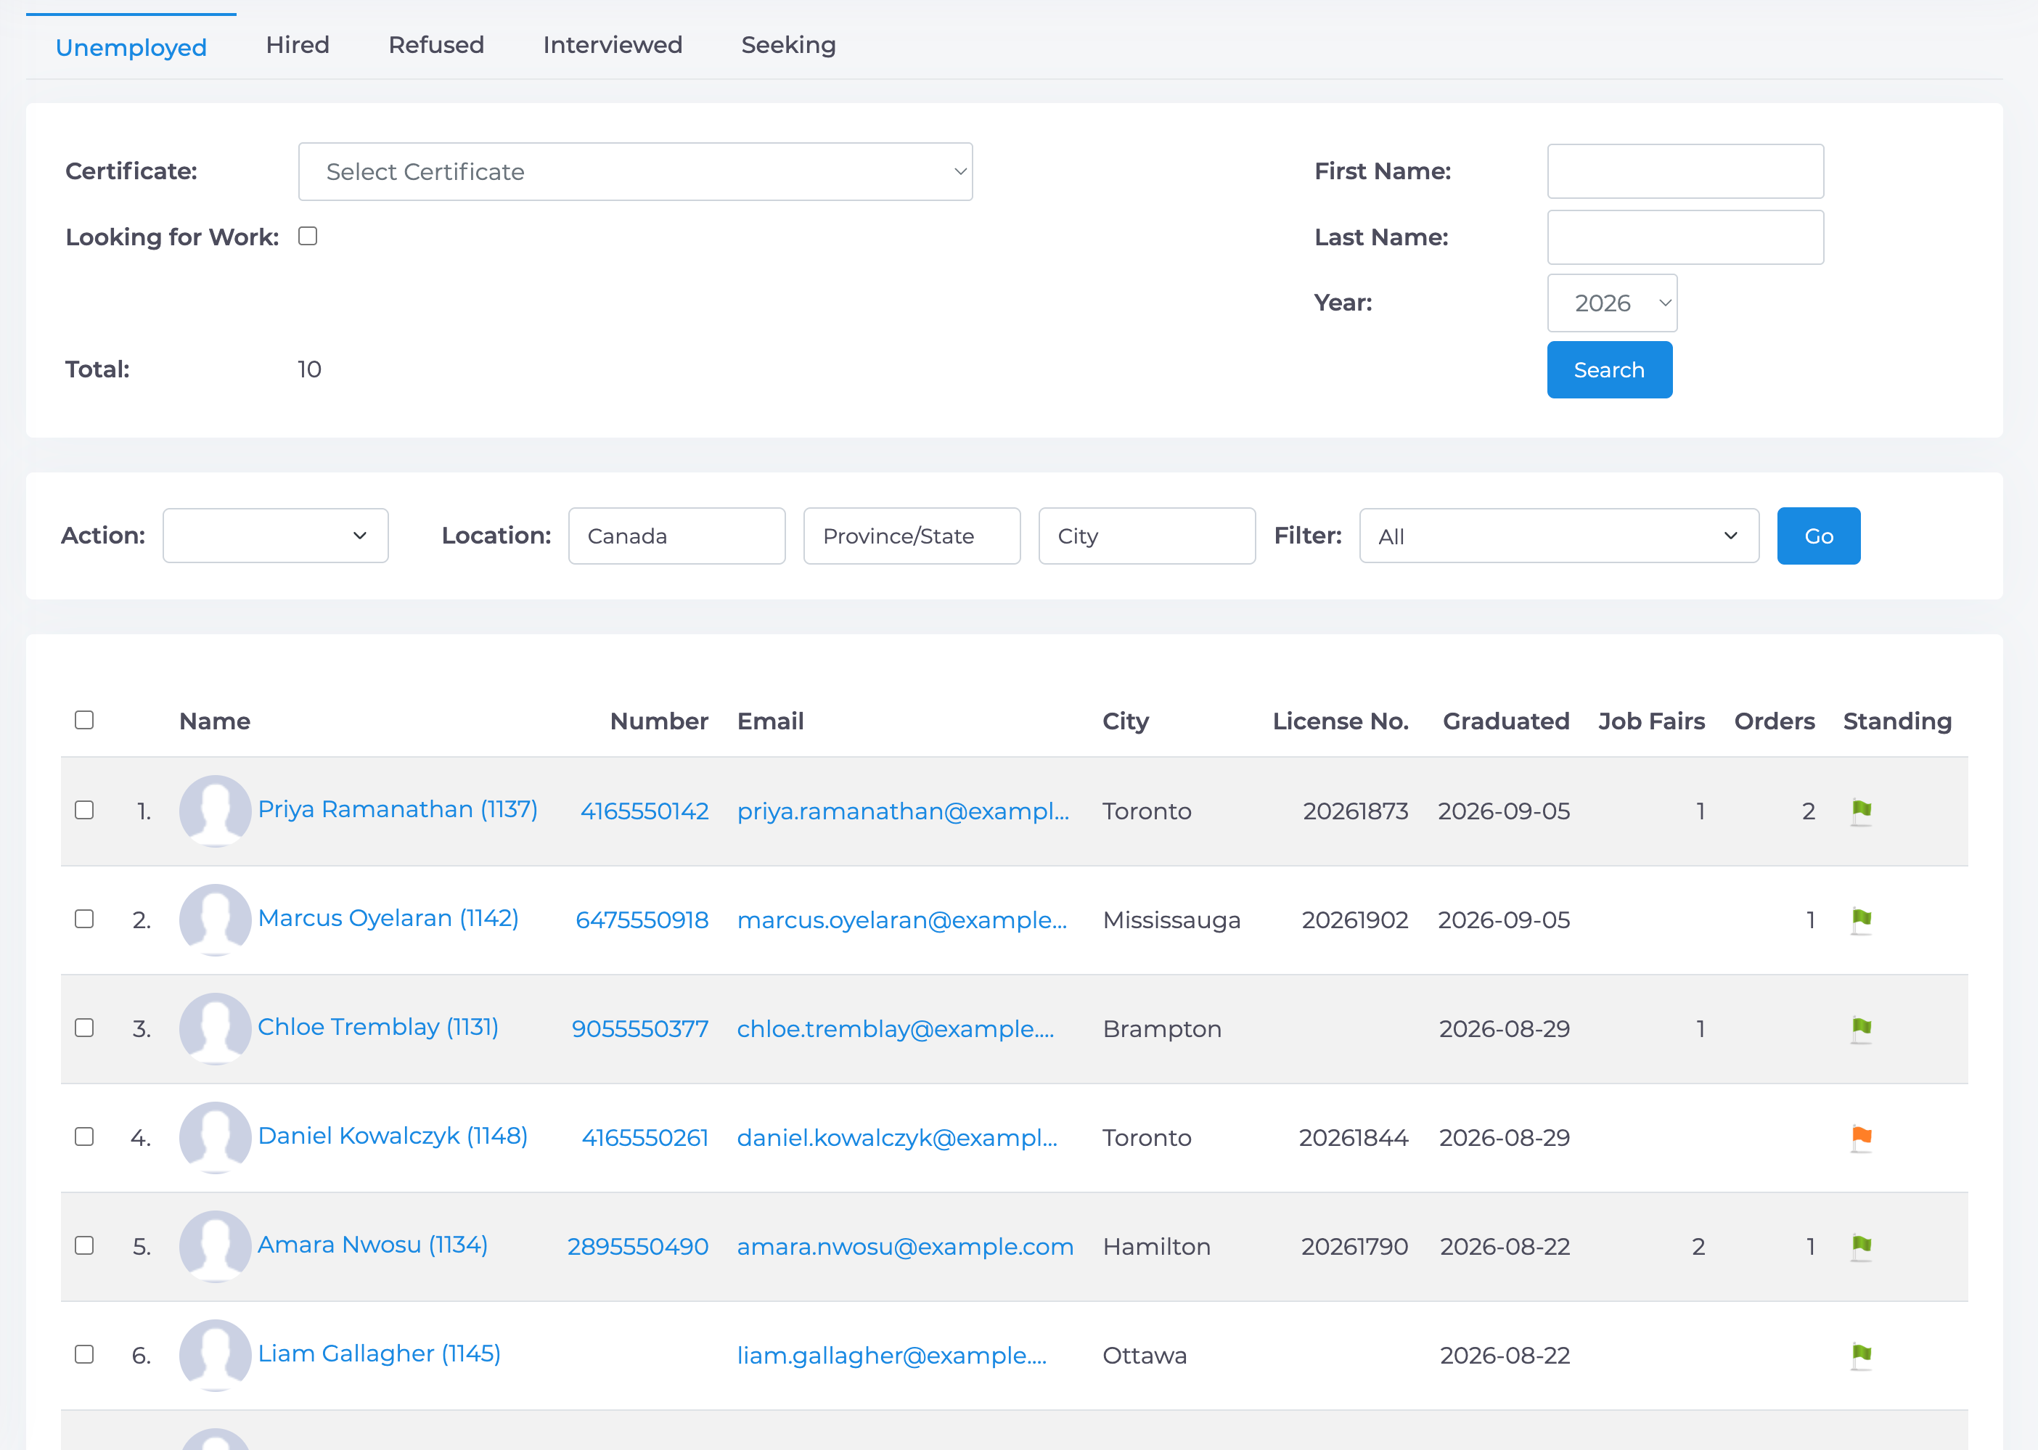Screen dimensions: 2038x1450
Task: Select the row checkbox for Liam Gallagher
Action: 84,1354
